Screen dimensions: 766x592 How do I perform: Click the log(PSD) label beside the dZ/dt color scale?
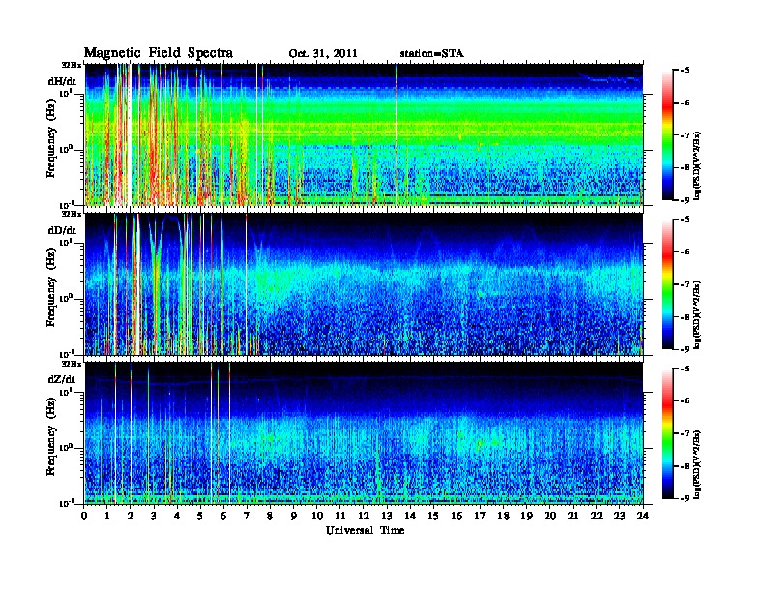click(x=698, y=464)
